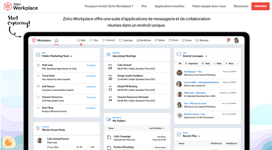Open Fathima Henna > You message

(x=207, y=116)
